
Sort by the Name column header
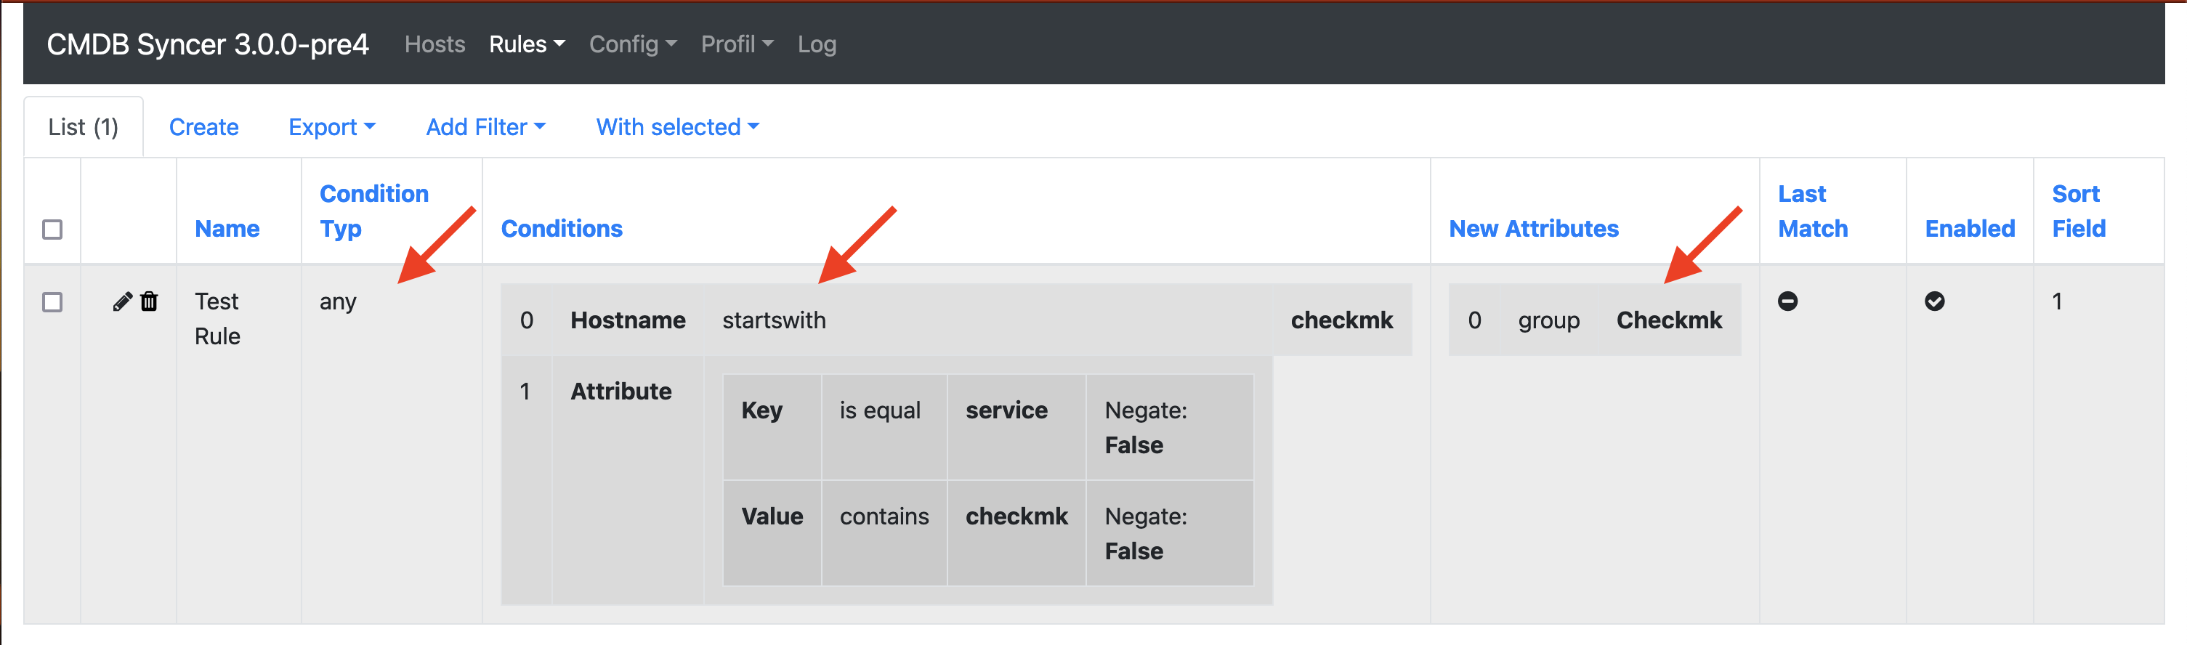[x=227, y=228]
